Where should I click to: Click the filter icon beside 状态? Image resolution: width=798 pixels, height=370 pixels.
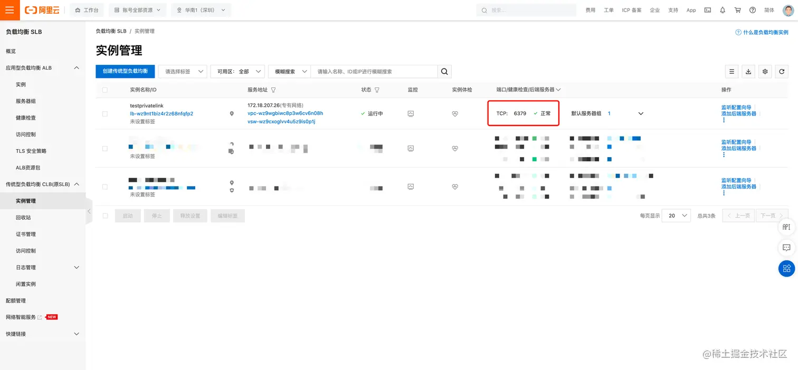(x=377, y=90)
